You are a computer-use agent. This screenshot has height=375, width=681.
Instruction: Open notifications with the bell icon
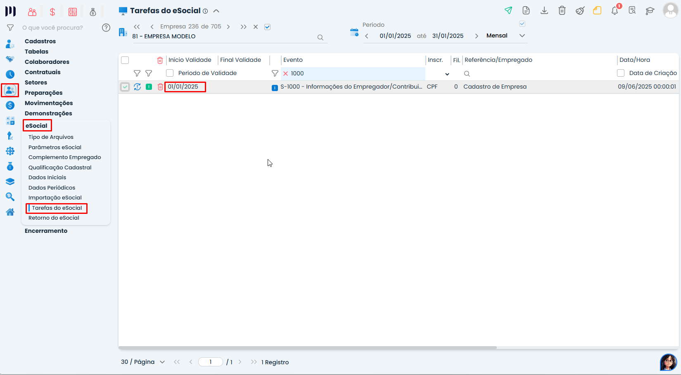[615, 11]
